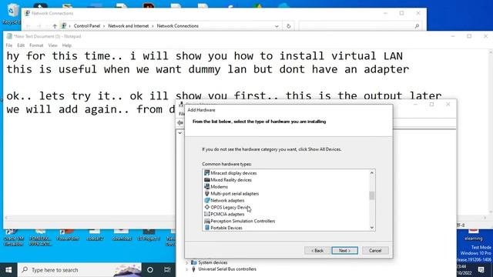Click the hardware list scroll-up arrow
The width and height of the screenshot is (493, 277).
(x=372, y=172)
